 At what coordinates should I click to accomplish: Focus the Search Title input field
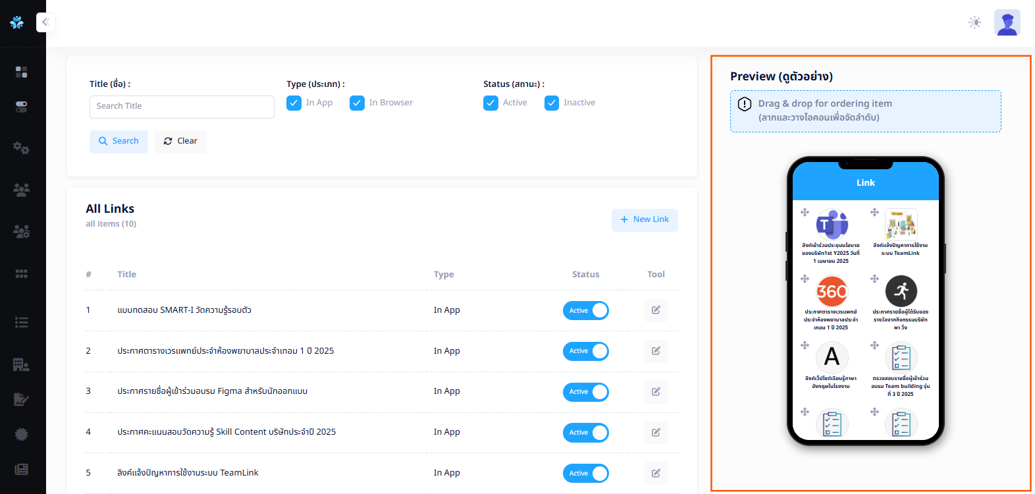[182, 107]
